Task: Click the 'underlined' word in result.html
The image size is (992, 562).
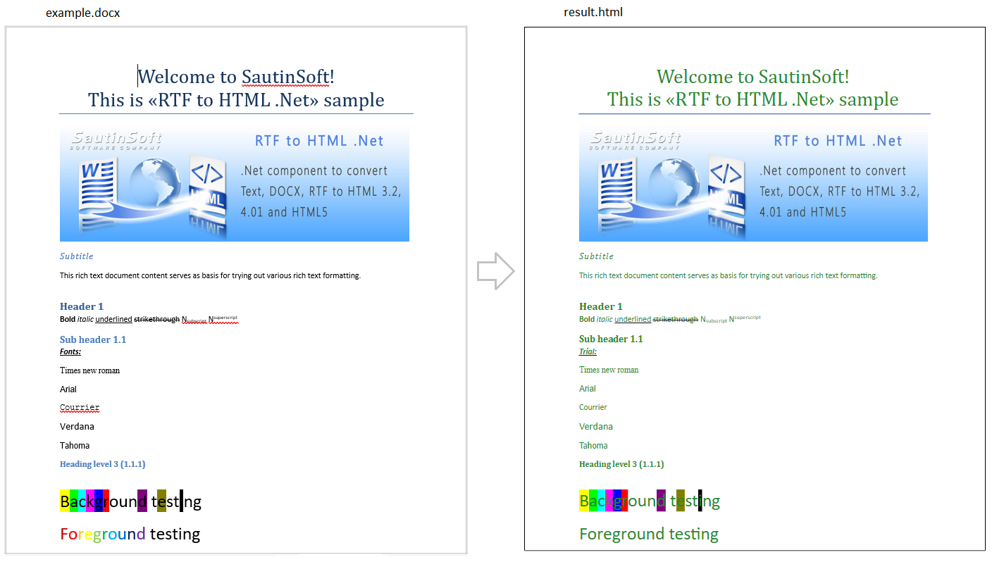Action: click(x=633, y=320)
